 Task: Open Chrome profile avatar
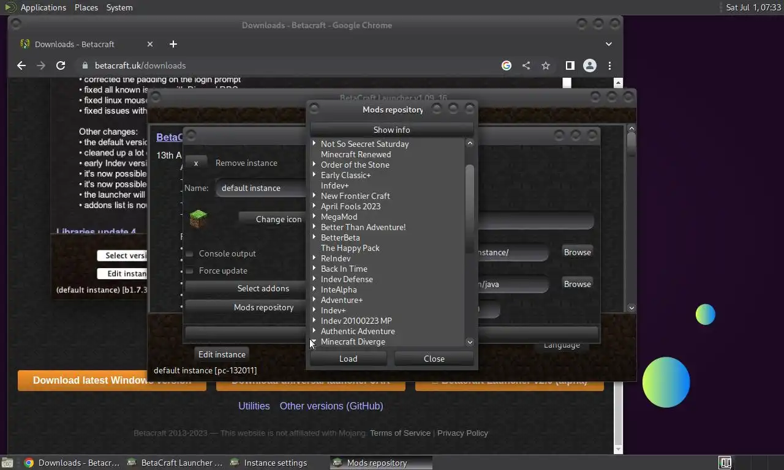click(590, 65)
